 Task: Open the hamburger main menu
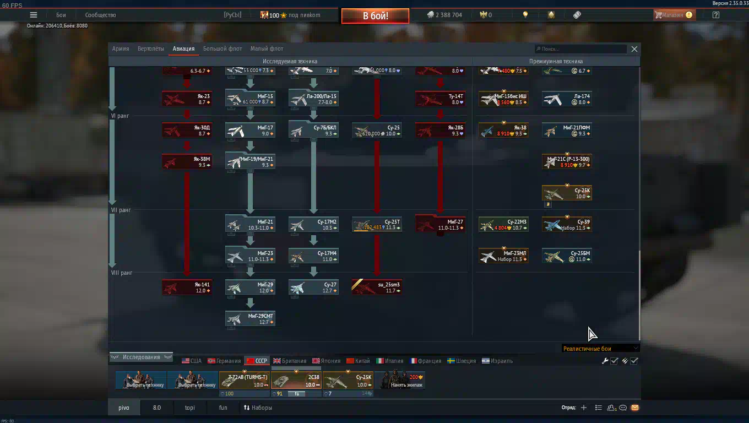(x=34, y=15)
